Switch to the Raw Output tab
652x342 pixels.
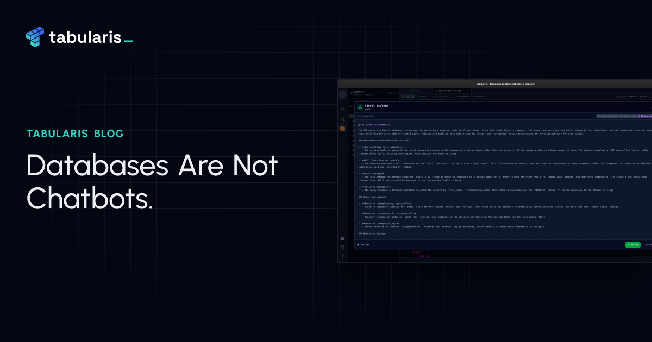628,116
